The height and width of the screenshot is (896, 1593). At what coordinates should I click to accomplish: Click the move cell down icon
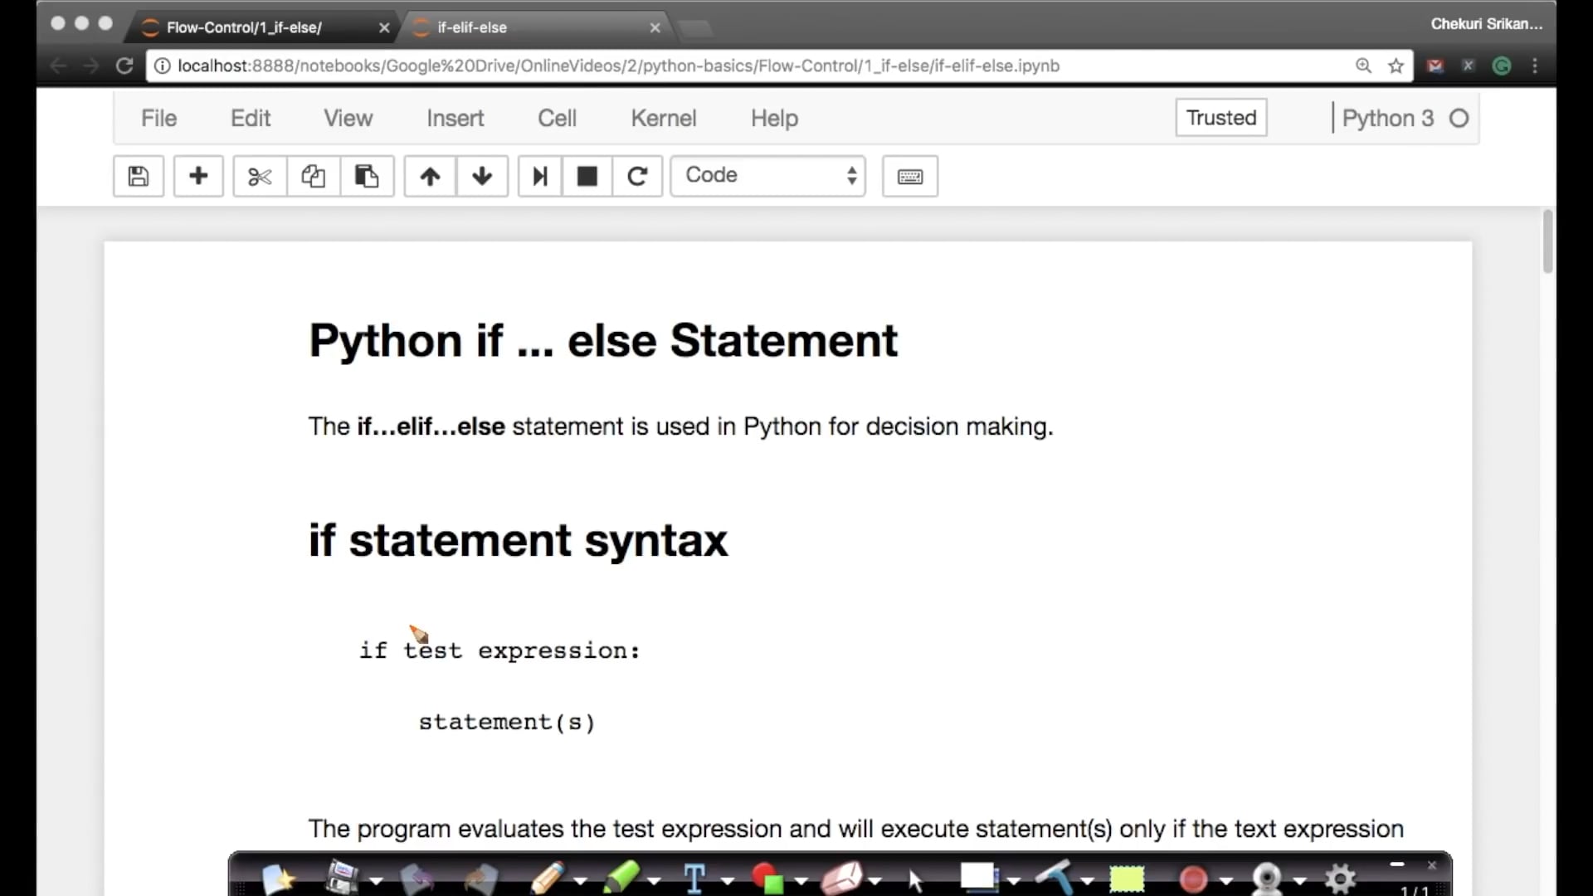(x=481, y=175)
